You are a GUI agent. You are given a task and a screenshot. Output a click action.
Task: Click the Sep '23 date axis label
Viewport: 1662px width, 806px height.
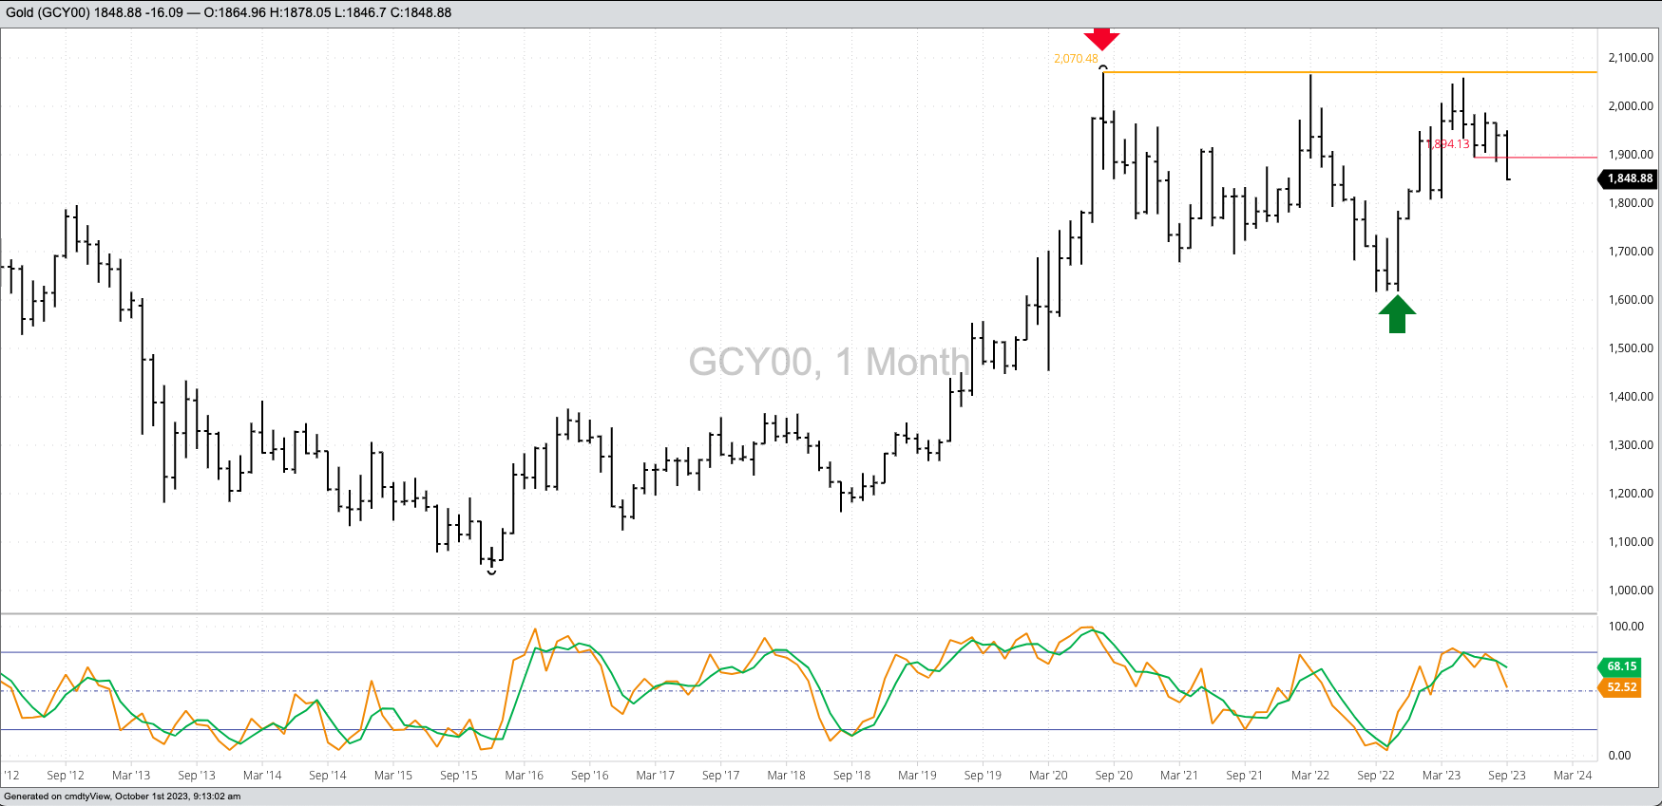point(1506,776)
